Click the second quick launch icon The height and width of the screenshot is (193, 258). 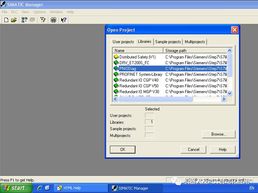pyautogui.click(x=47, y=188)
